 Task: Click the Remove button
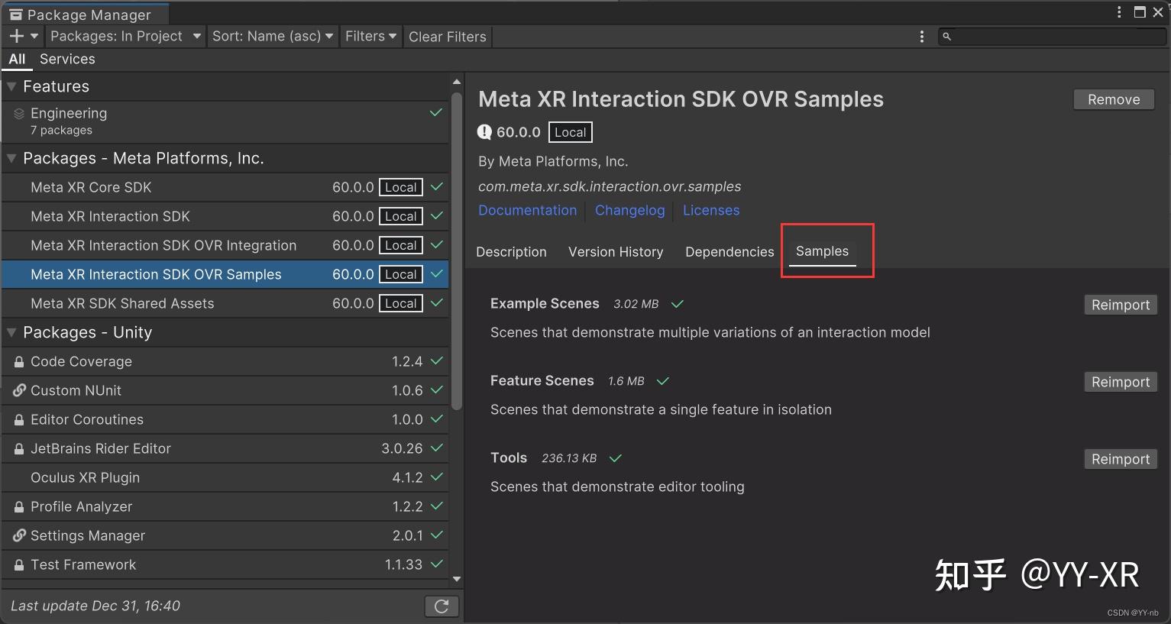pyautogui.click(x=1113, y=99)
